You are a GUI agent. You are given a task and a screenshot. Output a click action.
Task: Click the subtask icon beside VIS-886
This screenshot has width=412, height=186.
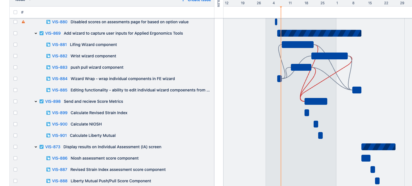click(x=48, y=158)
